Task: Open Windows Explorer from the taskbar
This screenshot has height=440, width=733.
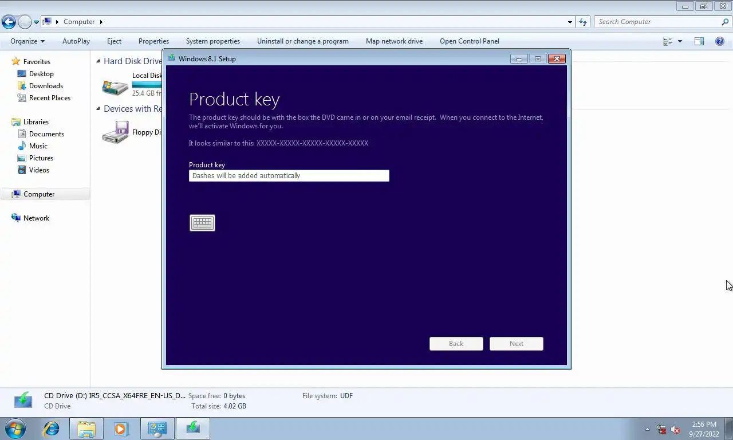Action: pos(86,429)
